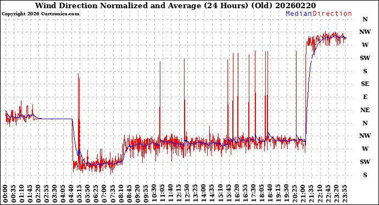
Task: Click the 09:55 time axis label
Action: pyautogui.click(x=146, y=194)
